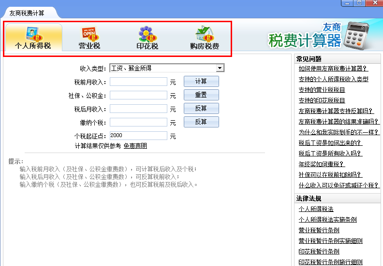Viewport: 383px width, 266px height.
Task: Click the 友商 税费计算器 logo text
Action: coord(305,36)
